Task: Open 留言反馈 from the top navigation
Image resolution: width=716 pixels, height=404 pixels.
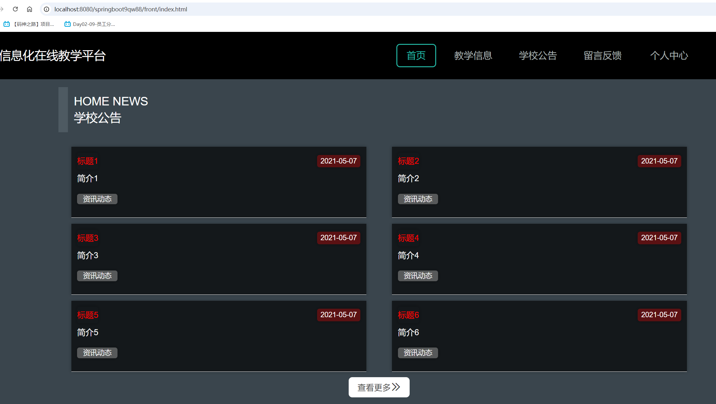Action: point(602,56)
